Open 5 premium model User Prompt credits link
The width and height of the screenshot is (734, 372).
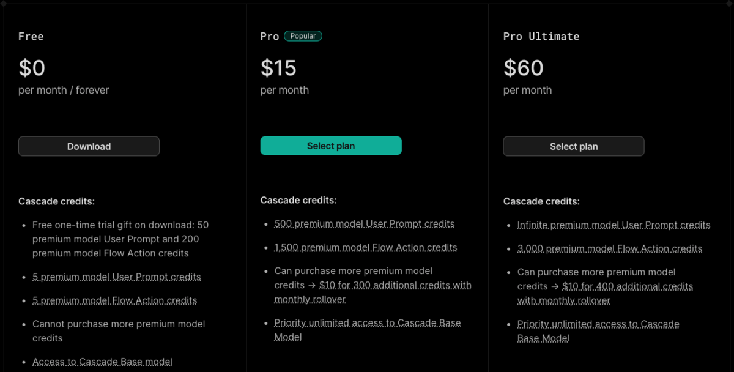click(x=117, y=277)
